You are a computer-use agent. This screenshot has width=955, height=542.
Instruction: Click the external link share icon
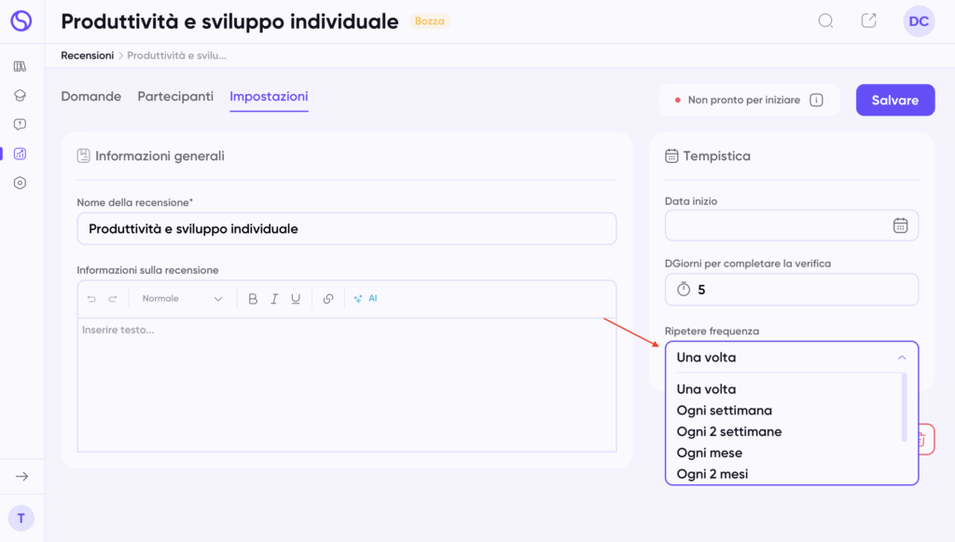coord(868,21)
